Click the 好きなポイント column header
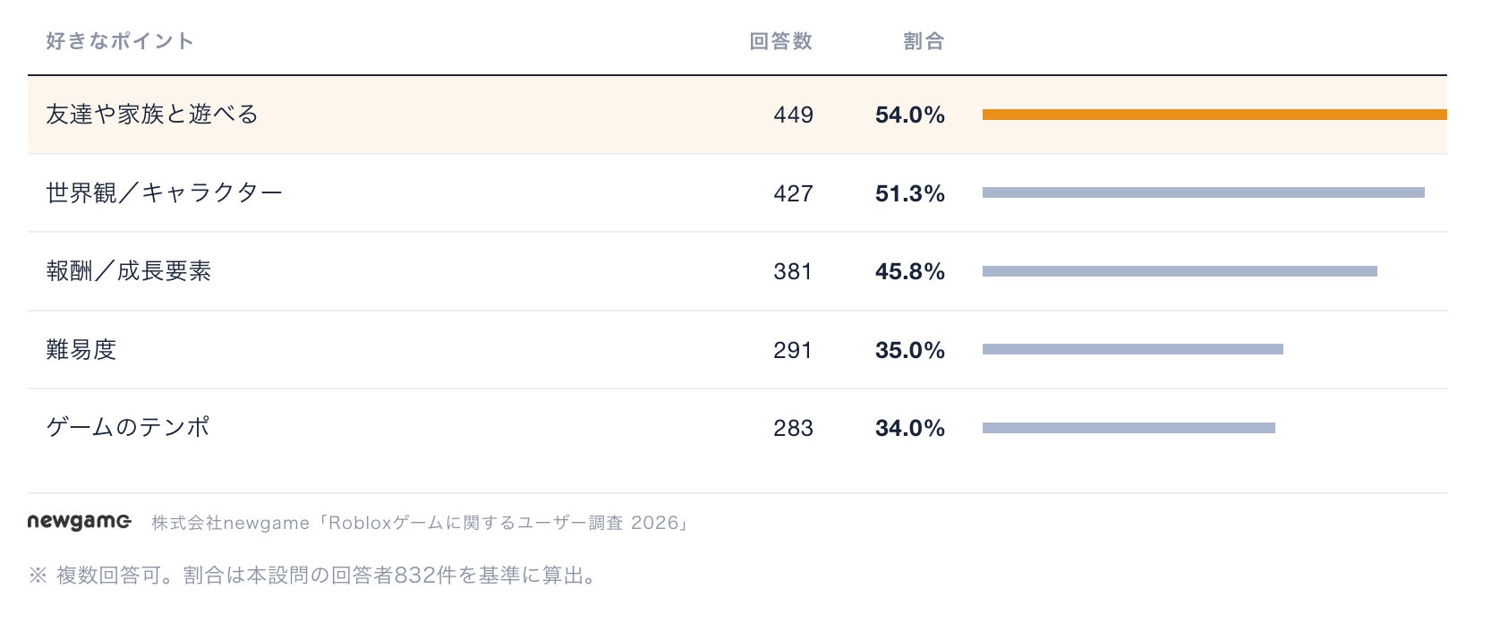 120,41
